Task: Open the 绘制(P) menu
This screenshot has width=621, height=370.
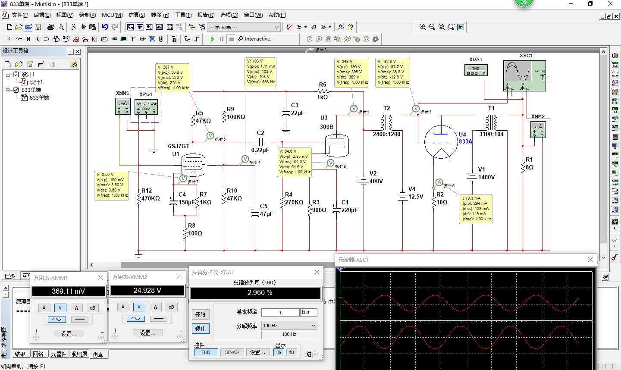Action: pos(88,15)
